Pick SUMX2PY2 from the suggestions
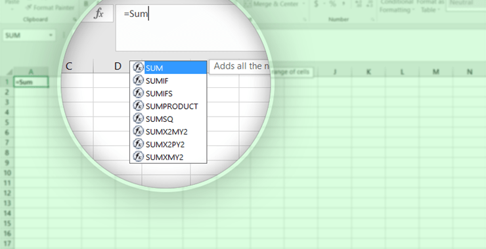 pyautogui.click(x=168, y=144)
